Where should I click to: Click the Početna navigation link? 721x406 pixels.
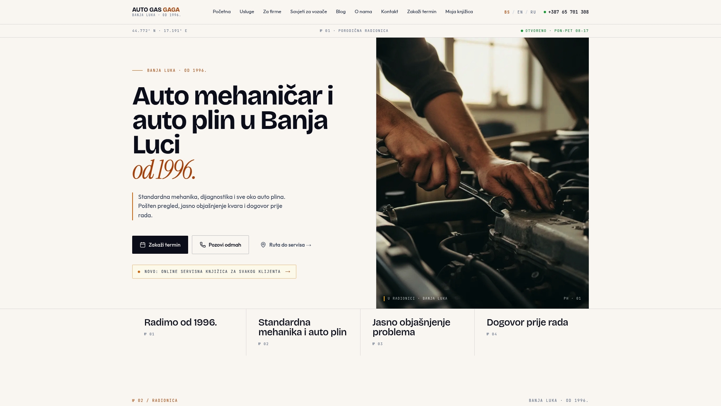[x=222, y=12]
